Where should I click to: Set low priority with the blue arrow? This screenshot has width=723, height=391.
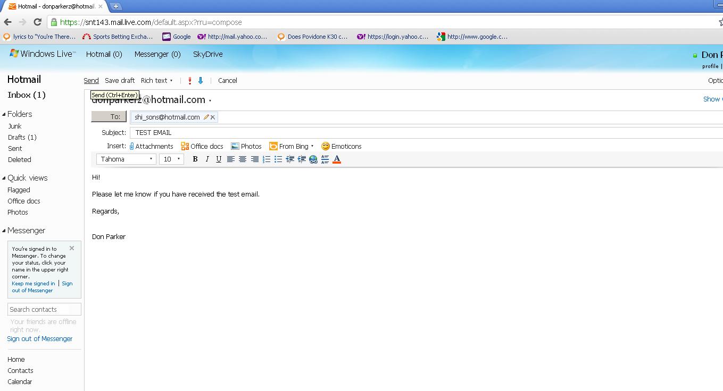[x=201, y=81]
